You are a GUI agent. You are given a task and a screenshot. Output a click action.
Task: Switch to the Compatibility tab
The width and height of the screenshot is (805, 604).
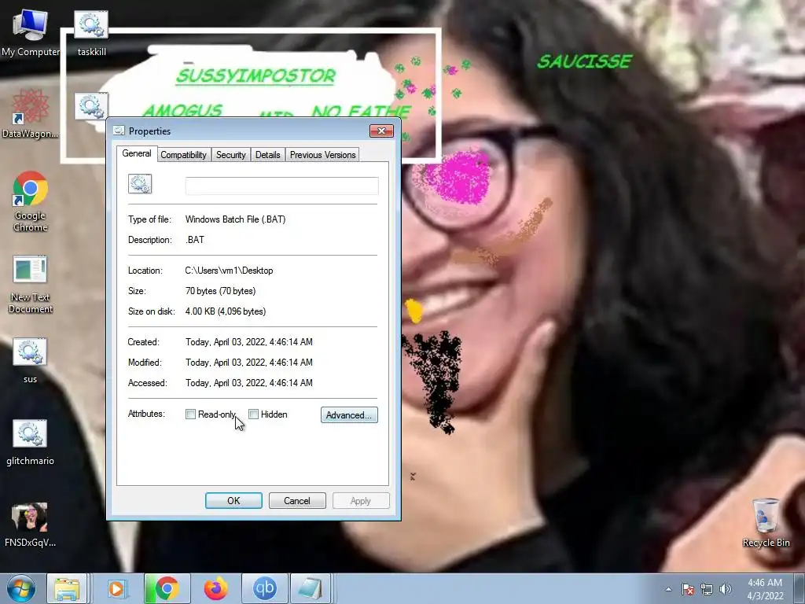(183, 155)
